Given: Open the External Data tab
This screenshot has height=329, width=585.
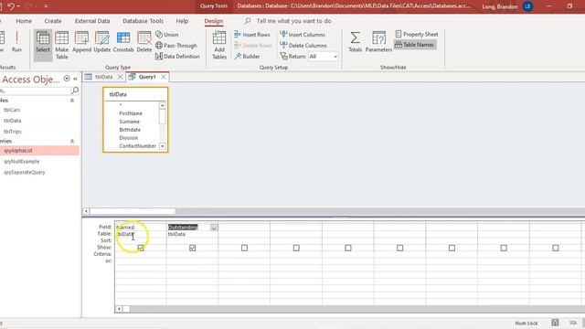Looking at the screenshot, I should tap(92, 21).
